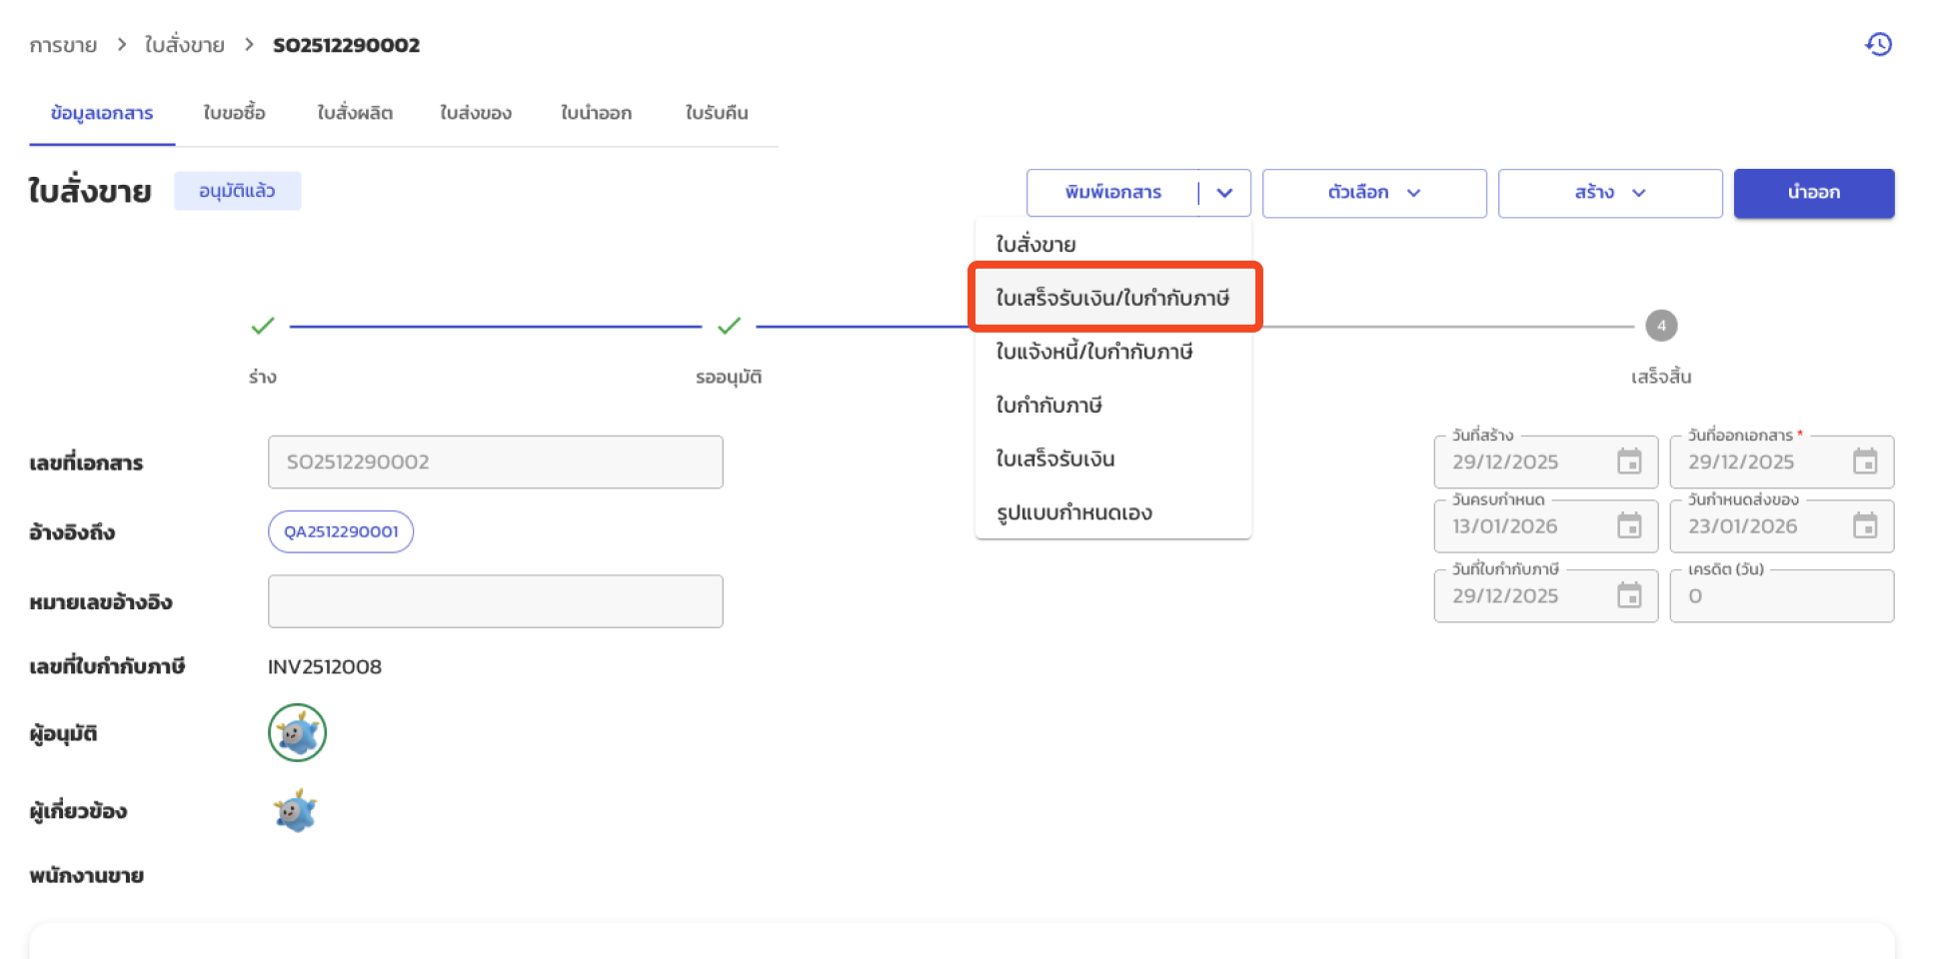Screen dimensions: 1938x959
Task: Choose ใบแจ้งหนี้/ใบกำกับภาษี menu option
Action: [1093, 352]
